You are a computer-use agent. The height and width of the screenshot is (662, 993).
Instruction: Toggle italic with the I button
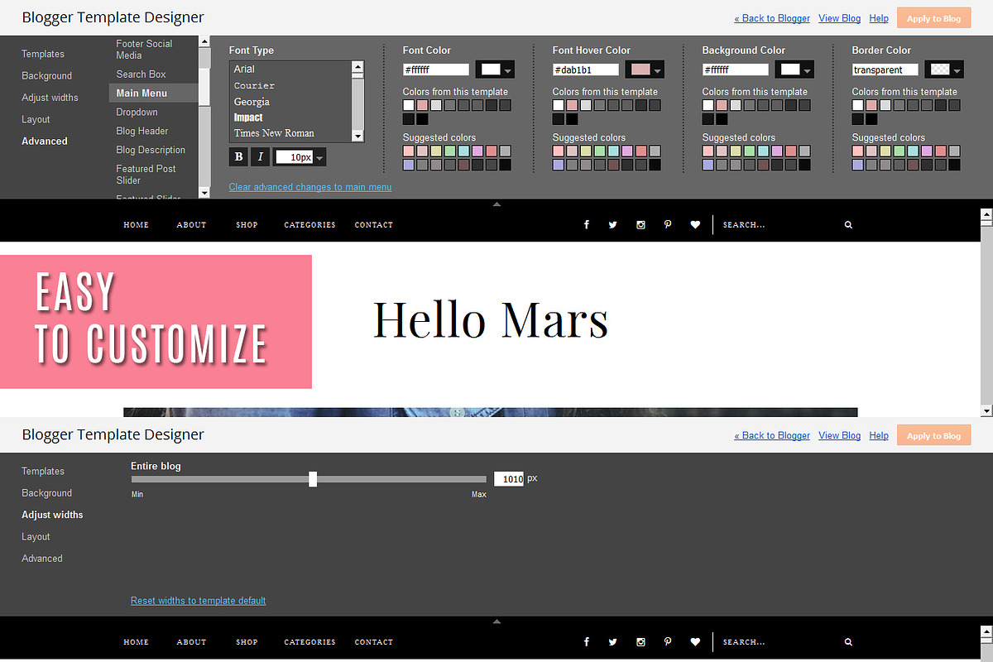(261, 156)
